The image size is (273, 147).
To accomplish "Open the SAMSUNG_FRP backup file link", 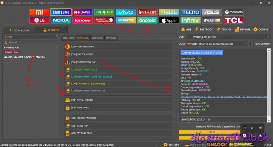I will [x=224, y=97].
